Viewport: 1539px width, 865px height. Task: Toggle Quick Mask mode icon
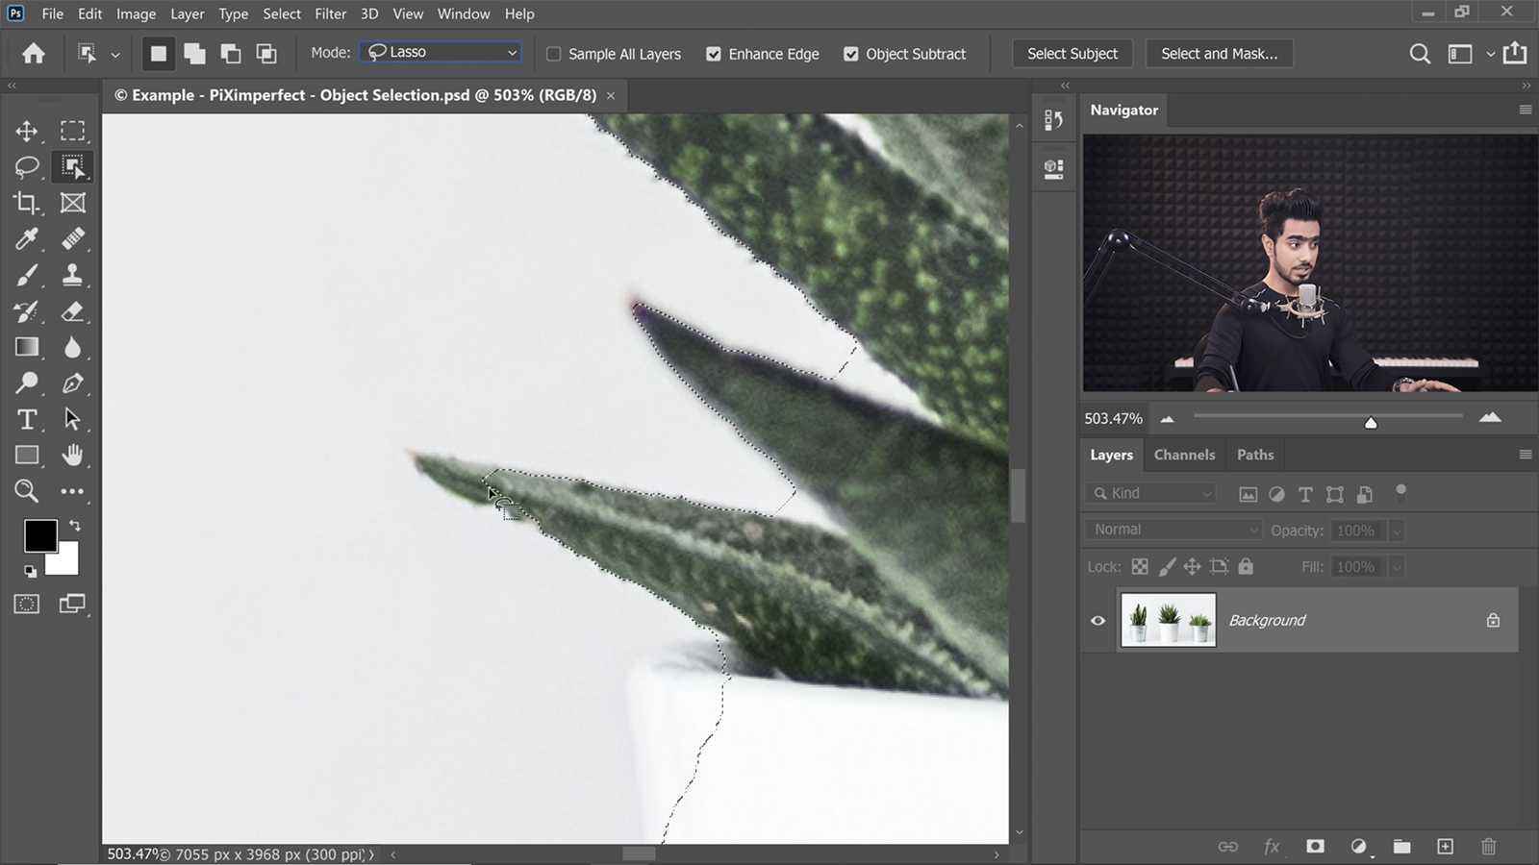[27, 604]
